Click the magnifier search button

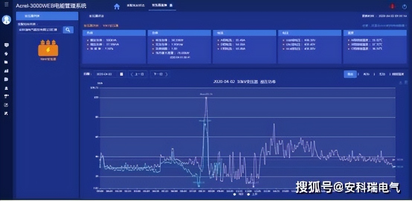click(68, 30)
